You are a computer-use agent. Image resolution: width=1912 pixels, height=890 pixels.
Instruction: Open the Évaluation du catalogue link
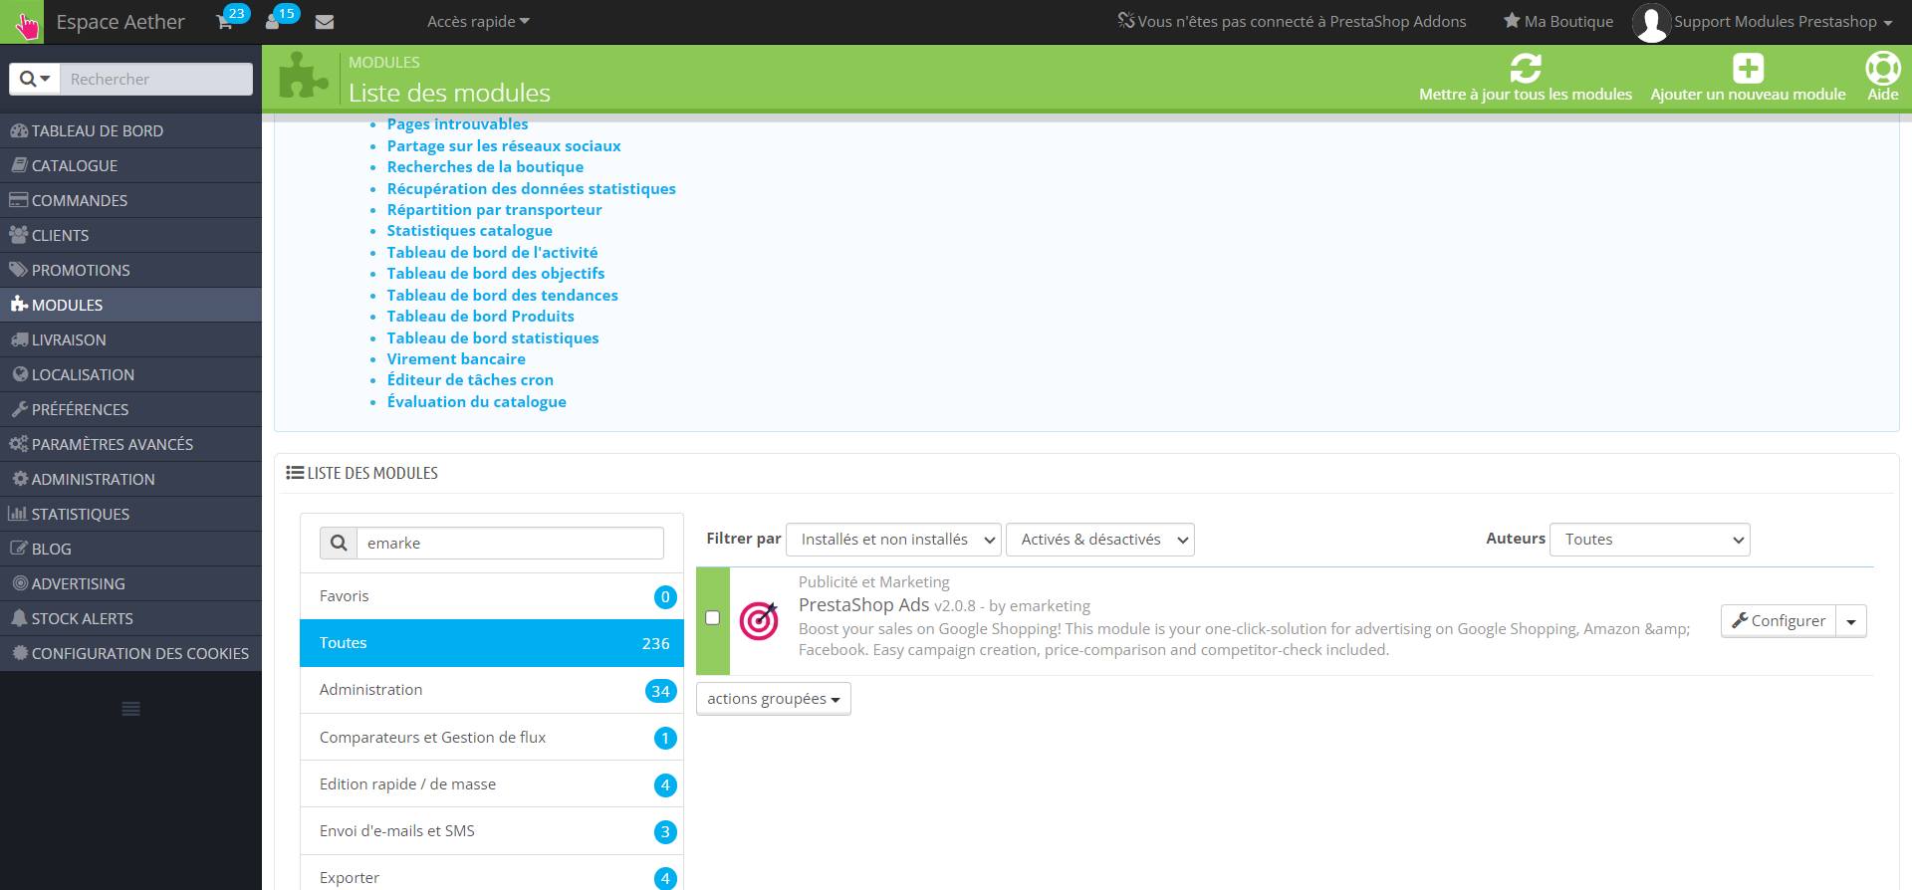pos(477,402)
